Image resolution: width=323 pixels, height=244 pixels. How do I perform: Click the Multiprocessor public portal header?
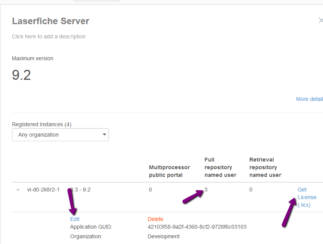[x=169, y=171]
